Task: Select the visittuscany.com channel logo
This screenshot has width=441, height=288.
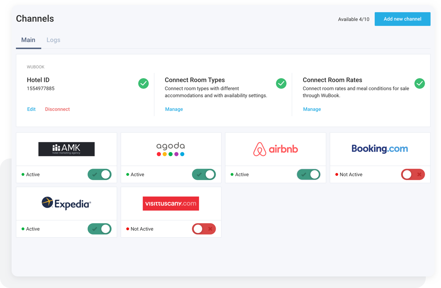Action: (x=171, y=203)
